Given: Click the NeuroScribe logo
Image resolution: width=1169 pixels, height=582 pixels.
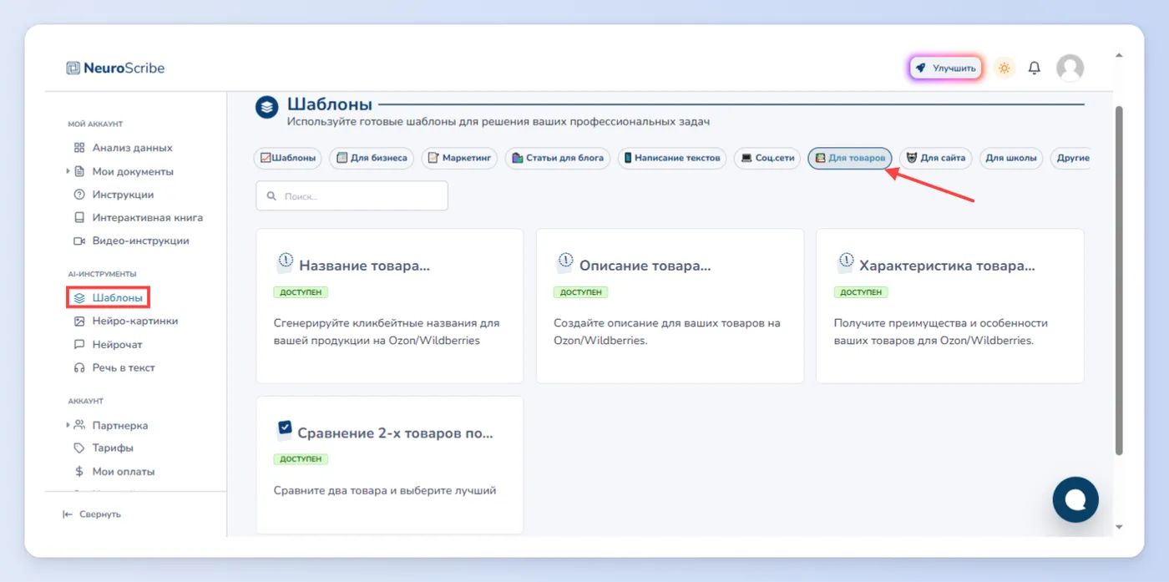Looking at the screenshot, I should tap(115, 68).
